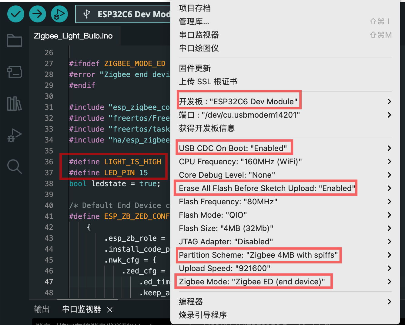Open the Debug sidebar panel icon

coord(15,135)
